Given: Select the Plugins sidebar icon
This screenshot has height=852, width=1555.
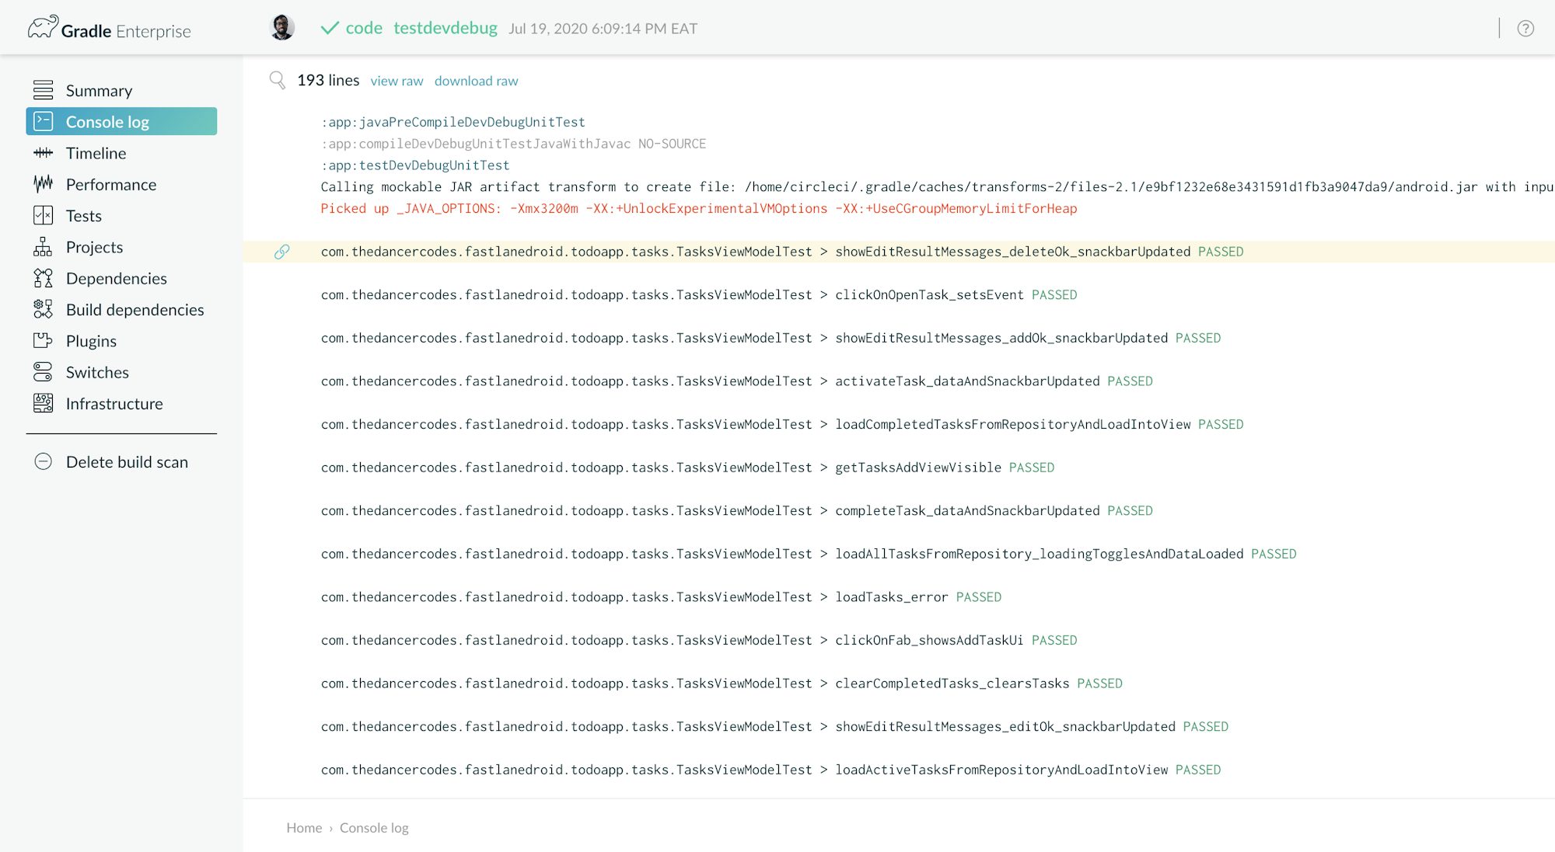Looking at the screenshot, I should click(x=44, y=341).
